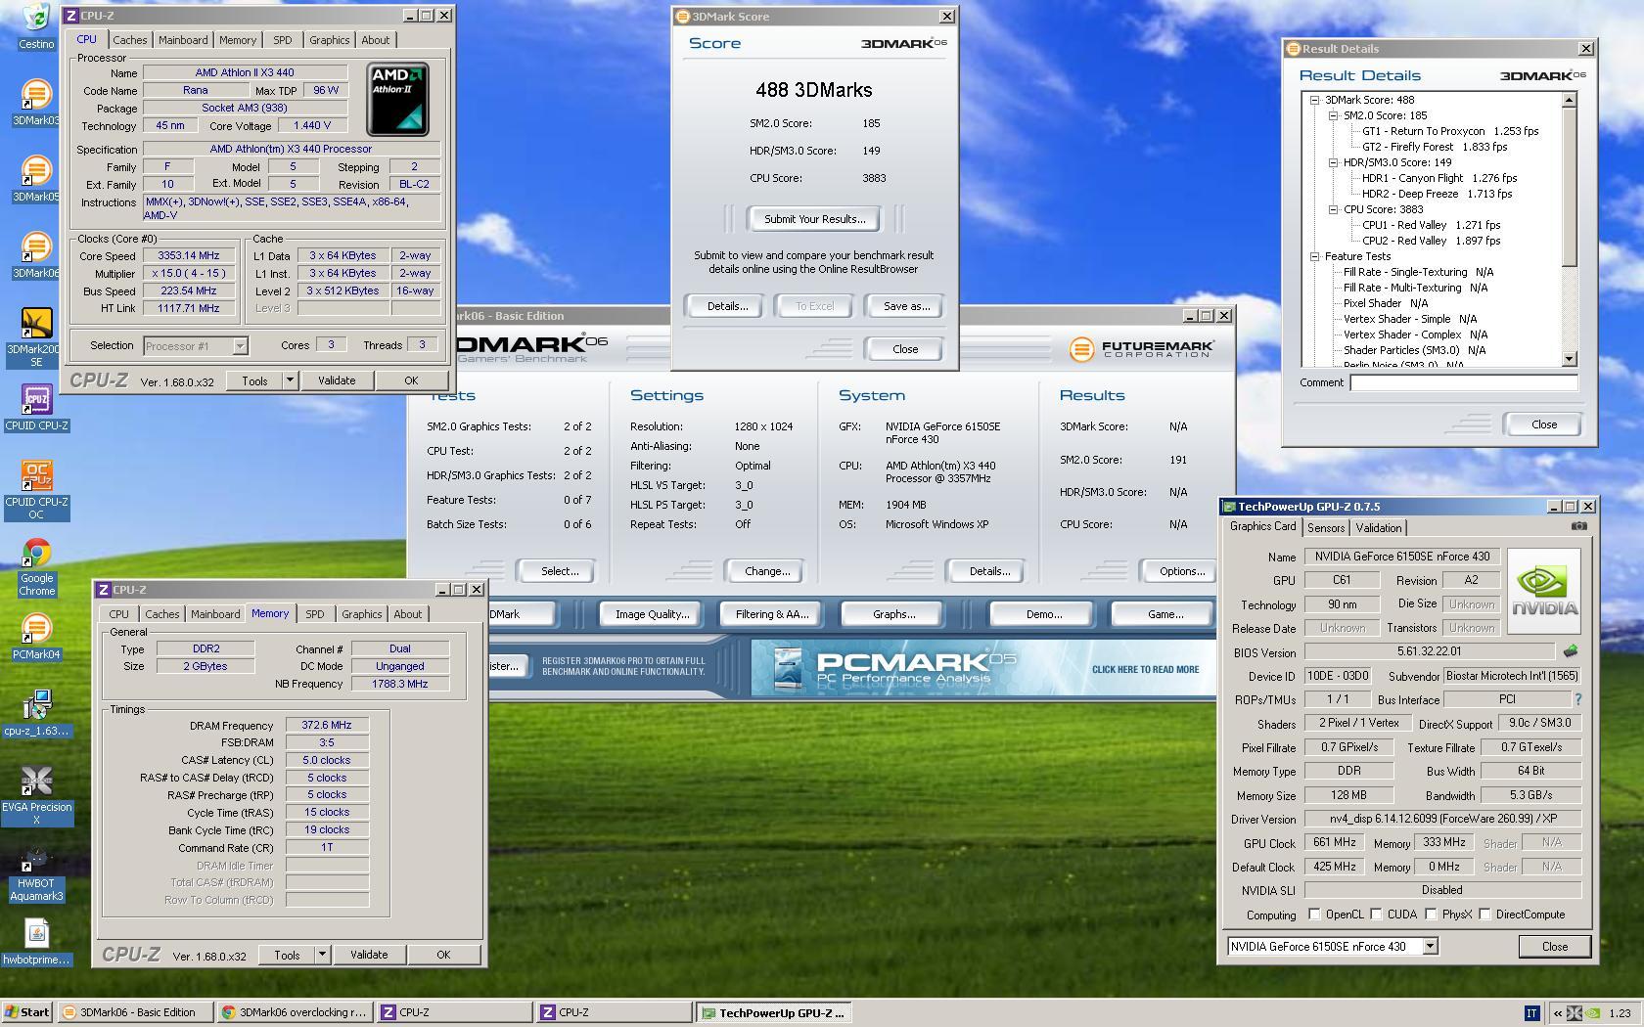The width and height of the screenshot is (1644, 1027).
Task: Click the Result Details scrollbar down arrow
Action: tap(1570, 359)
